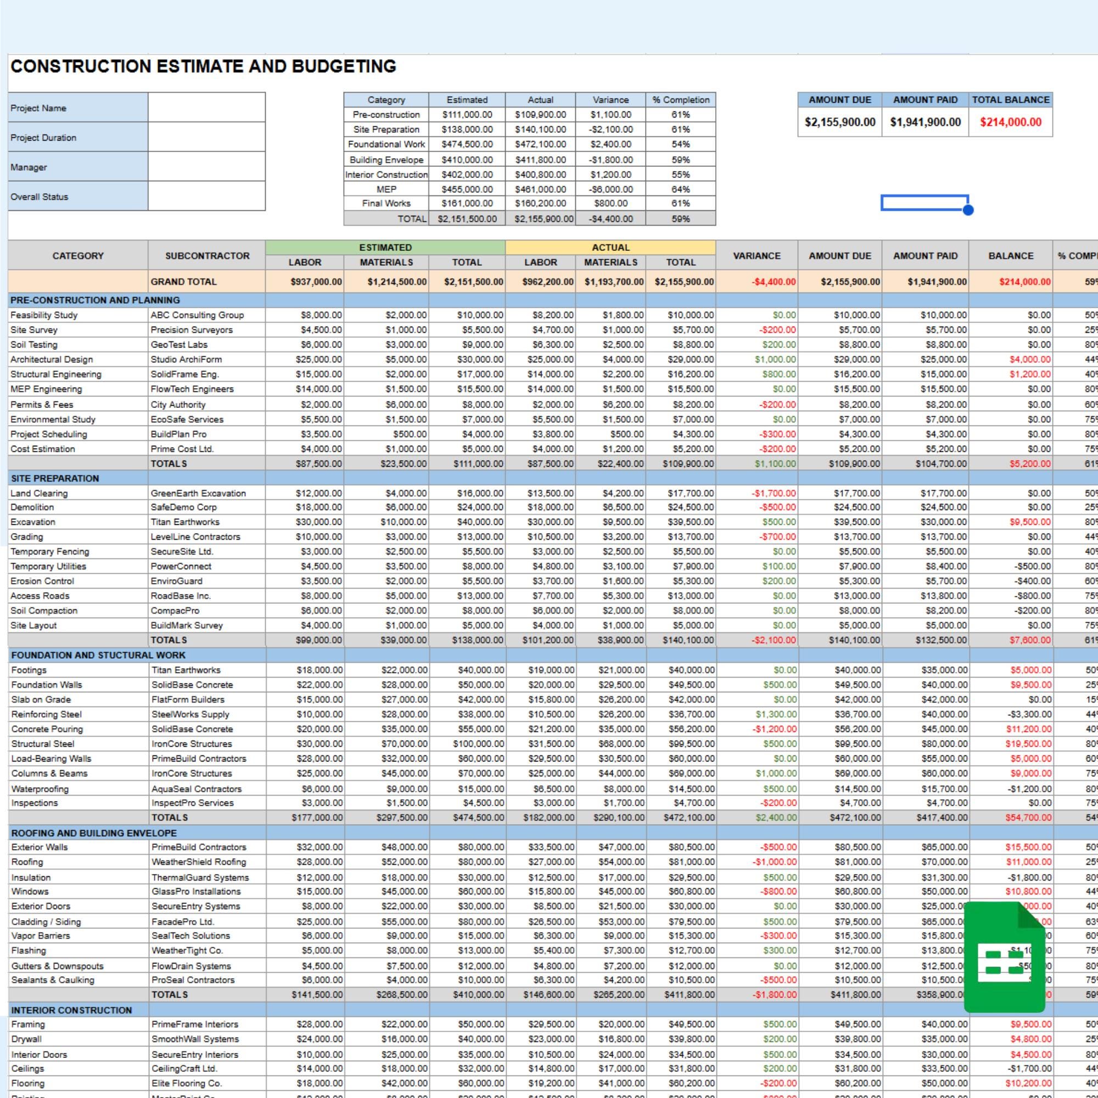Click the 'TOTAL BALANCE' summary header
The image size is (1098, 1098).
coord(1011,100)
